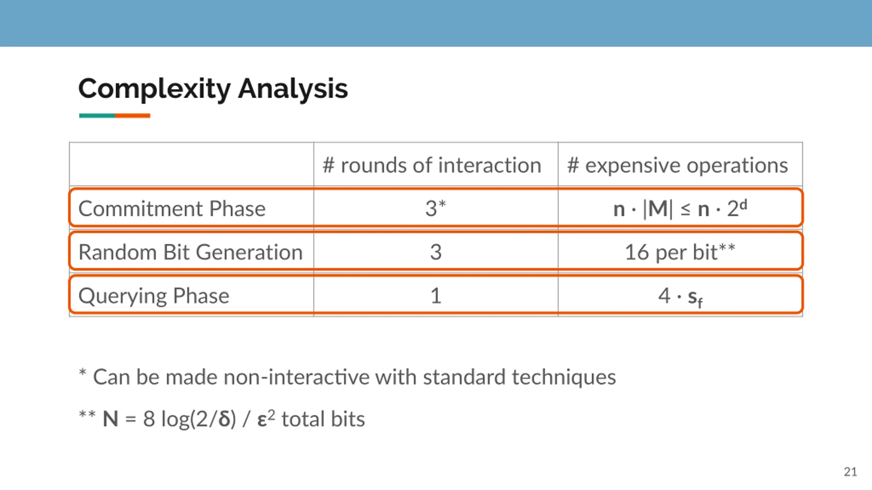The height and width of the screenshot is (490, 872).
Task: Click the blue banner at the slide top
Action: click(436, 23)
